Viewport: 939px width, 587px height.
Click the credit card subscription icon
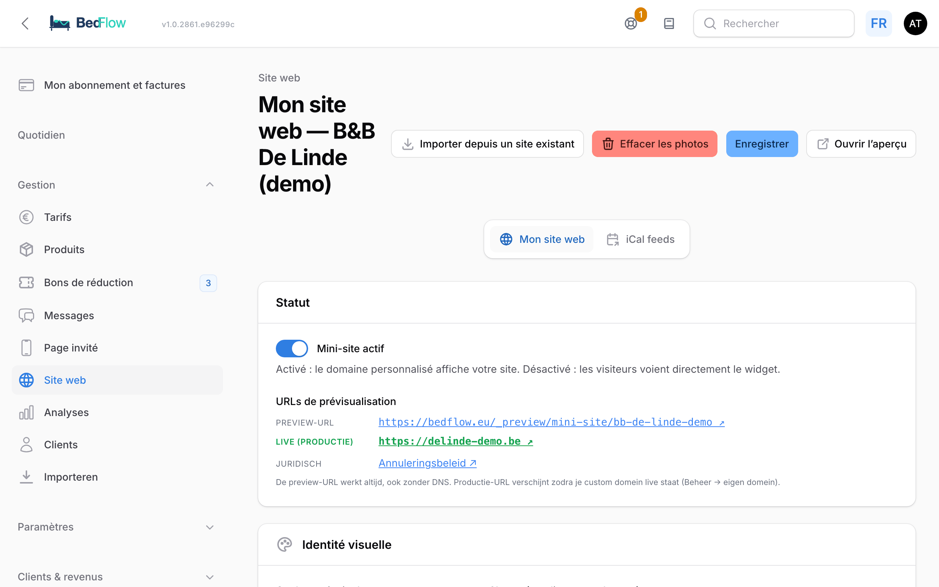(x=26, y=85)
